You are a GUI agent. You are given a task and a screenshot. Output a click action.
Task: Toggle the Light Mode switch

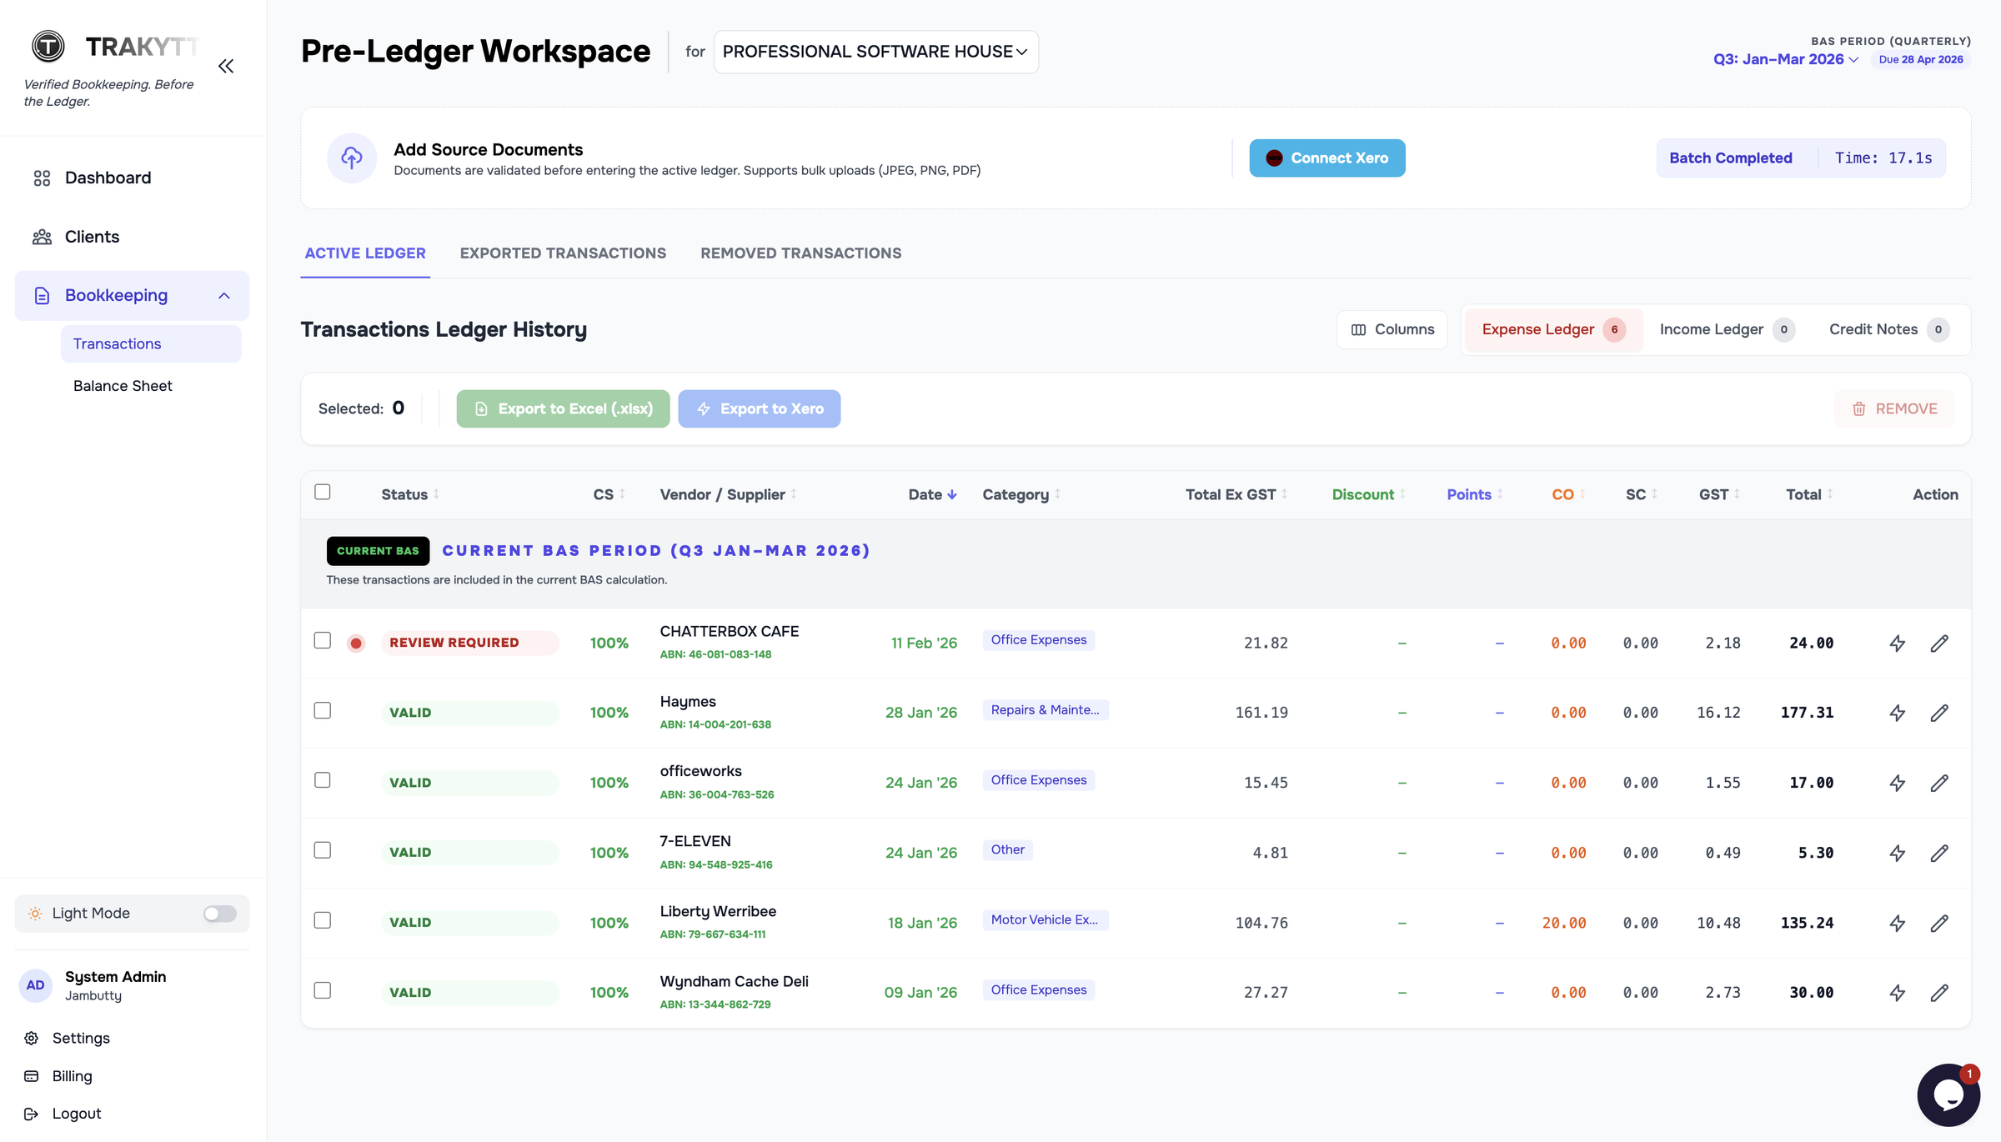219,914
